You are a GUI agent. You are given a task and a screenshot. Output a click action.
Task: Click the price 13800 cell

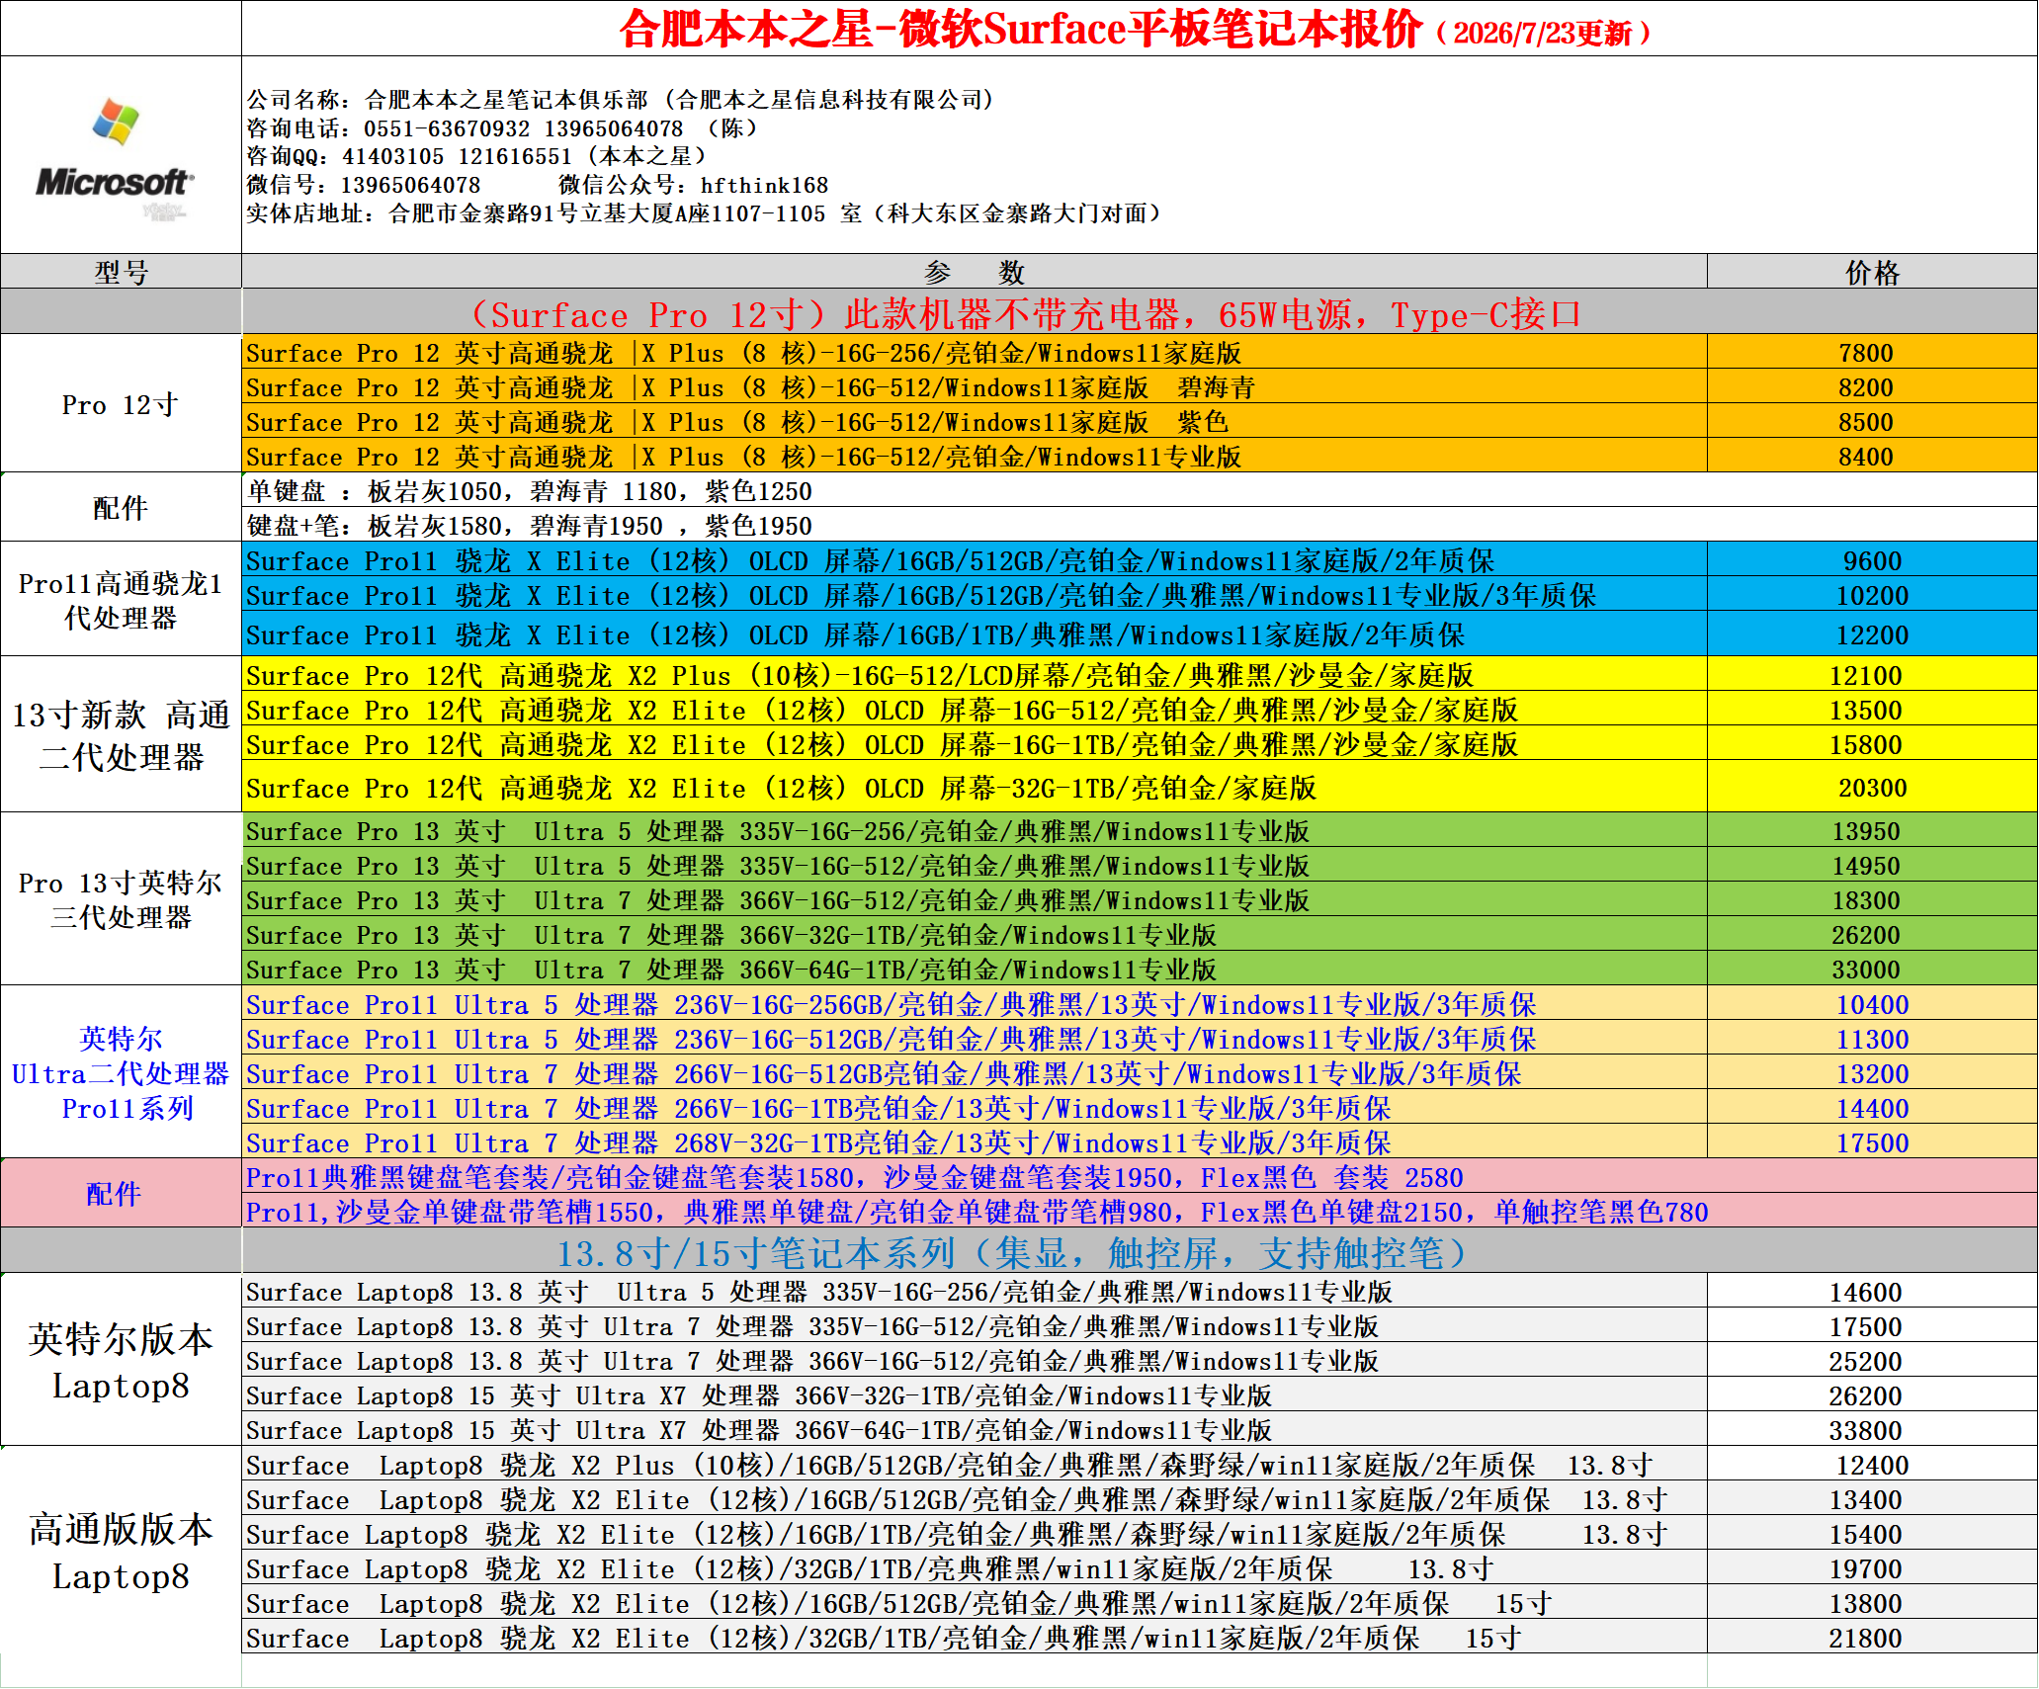(x=1872, y=1603)
